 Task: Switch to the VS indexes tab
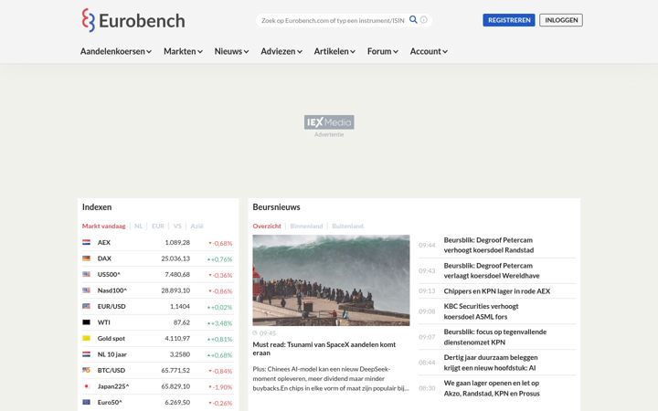coord(177,227)
